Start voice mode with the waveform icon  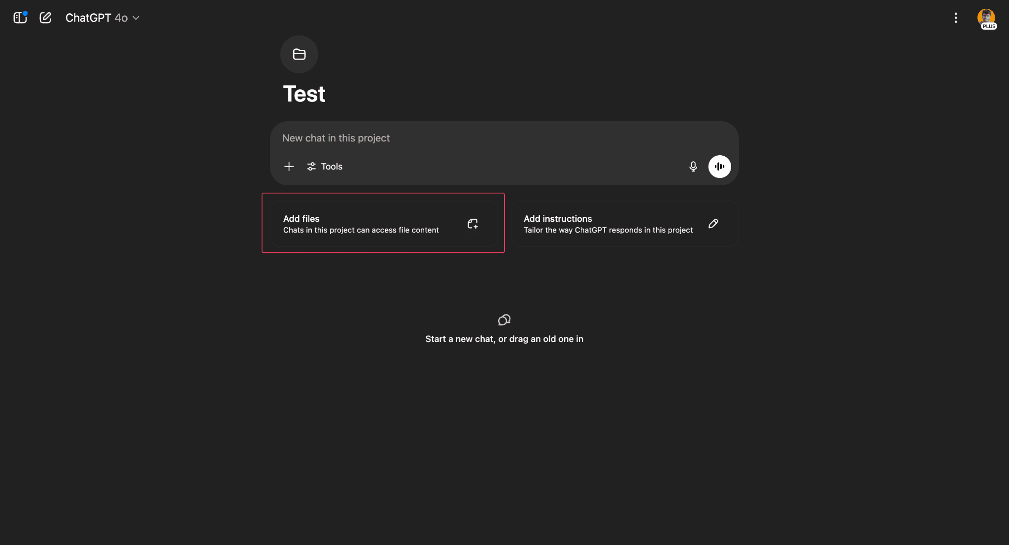point(719,167)
